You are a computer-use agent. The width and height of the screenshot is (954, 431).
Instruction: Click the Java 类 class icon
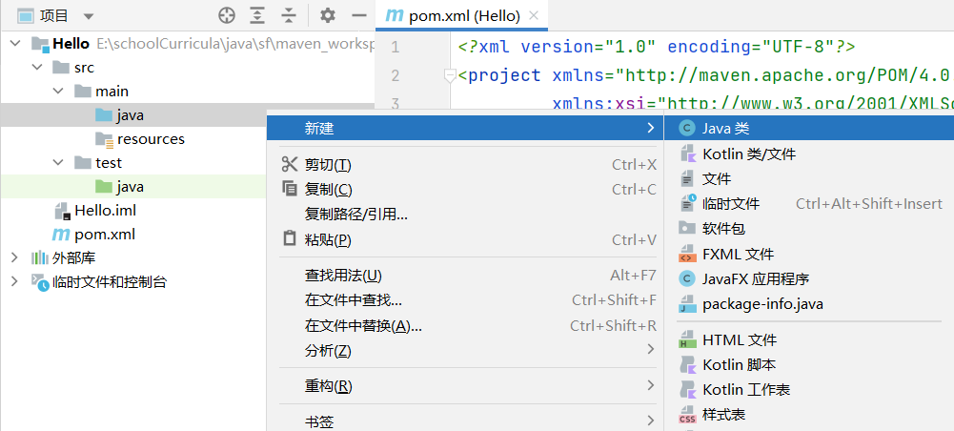(x=687, y=129)
